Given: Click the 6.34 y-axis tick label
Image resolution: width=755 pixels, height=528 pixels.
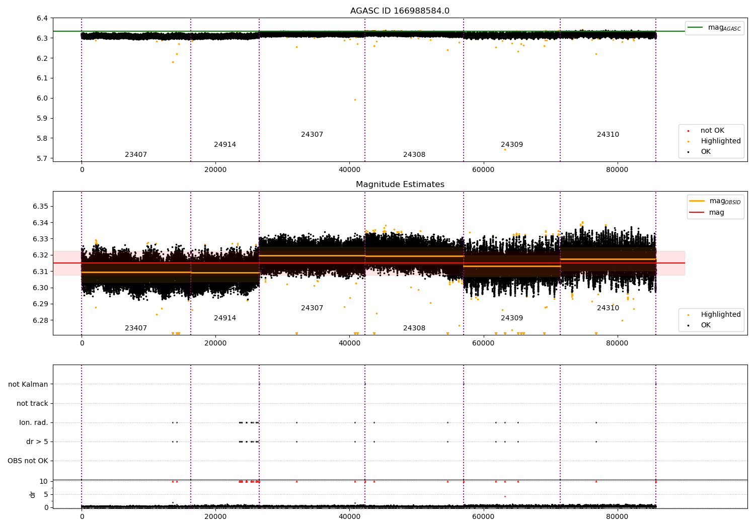Looking at the screenshot, I should [x=40, y=223].
